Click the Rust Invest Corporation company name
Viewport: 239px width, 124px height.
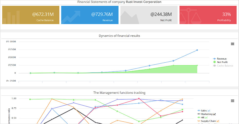144,2
